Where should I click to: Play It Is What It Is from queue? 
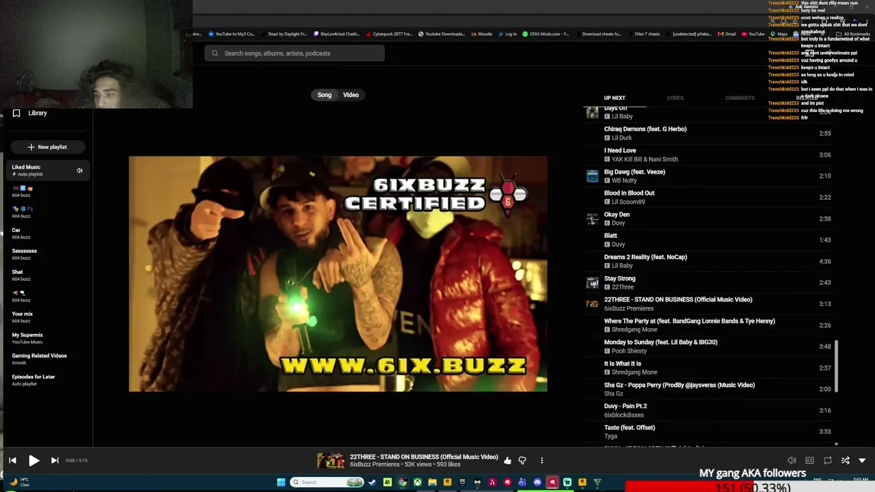[x=710, y=368]
